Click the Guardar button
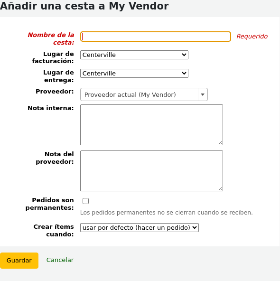Screen dimensions: 280x281 tap(19, 261)
